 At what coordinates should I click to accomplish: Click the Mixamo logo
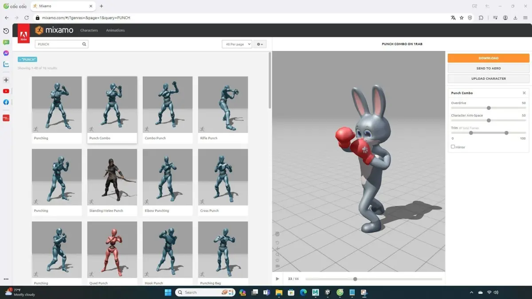point(55,30)
